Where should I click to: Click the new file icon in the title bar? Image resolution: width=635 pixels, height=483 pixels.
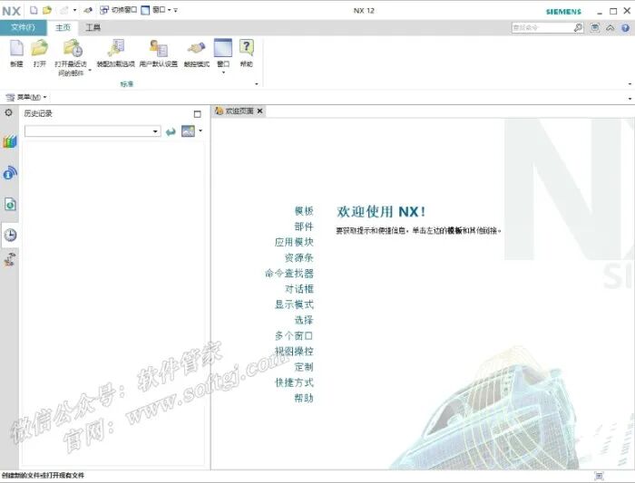pyautogui.click(x=34, y=10)
